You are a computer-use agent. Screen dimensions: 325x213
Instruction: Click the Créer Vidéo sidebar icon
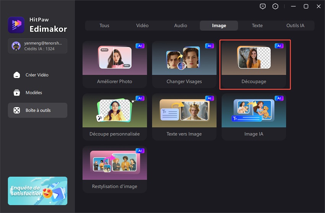click(x=17, y=75)
